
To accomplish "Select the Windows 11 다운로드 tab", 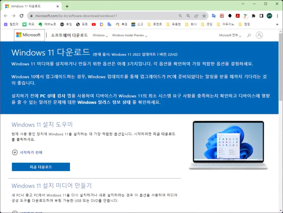I will coord(32,6).
